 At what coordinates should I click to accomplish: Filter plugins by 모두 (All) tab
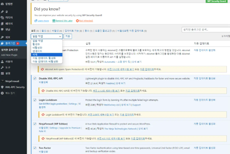(x=35, y=31)
